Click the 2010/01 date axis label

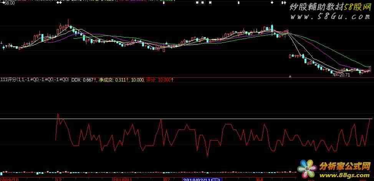point(122,179)
